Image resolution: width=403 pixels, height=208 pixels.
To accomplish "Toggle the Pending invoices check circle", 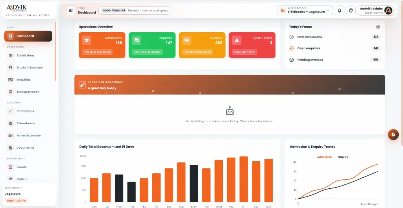I will (292, 60).
